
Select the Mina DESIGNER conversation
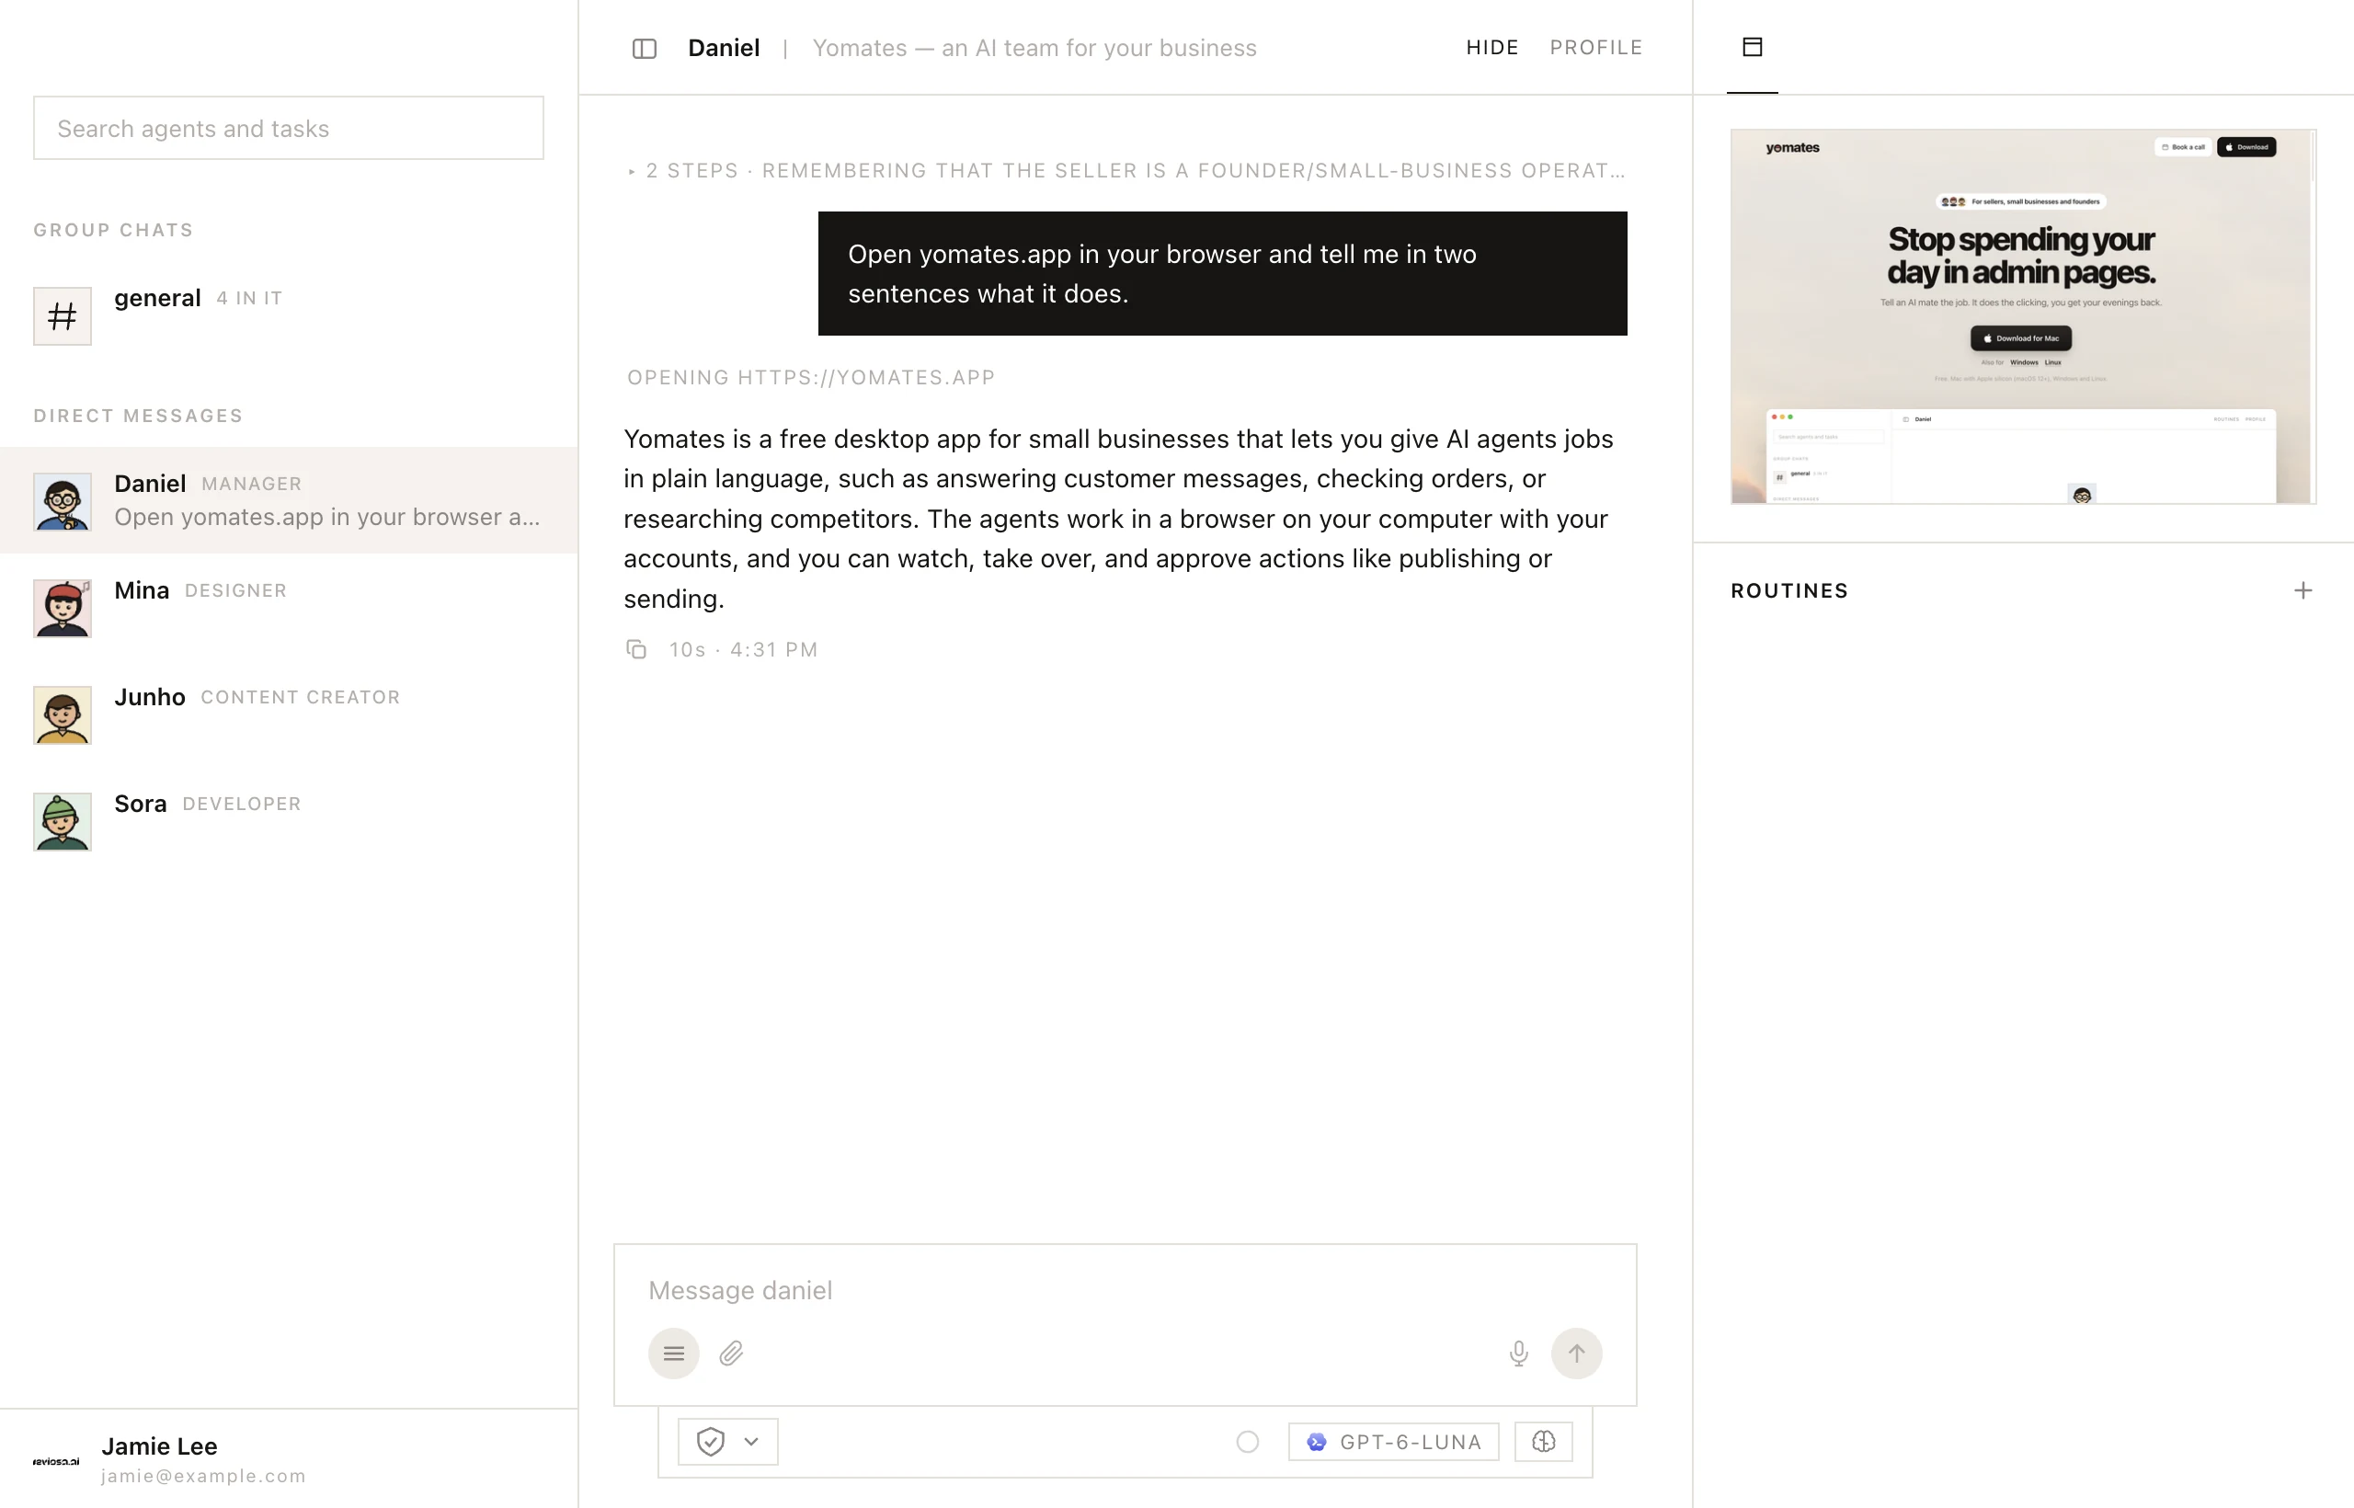pyautogui.click(x=289, y=608)
